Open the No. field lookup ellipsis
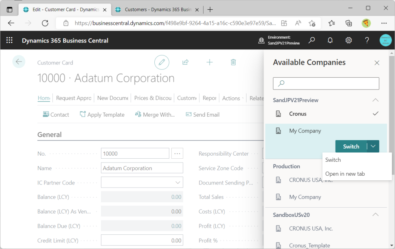Image resolution: width=395 pixels, height=249 pixels. click(177, 154)
